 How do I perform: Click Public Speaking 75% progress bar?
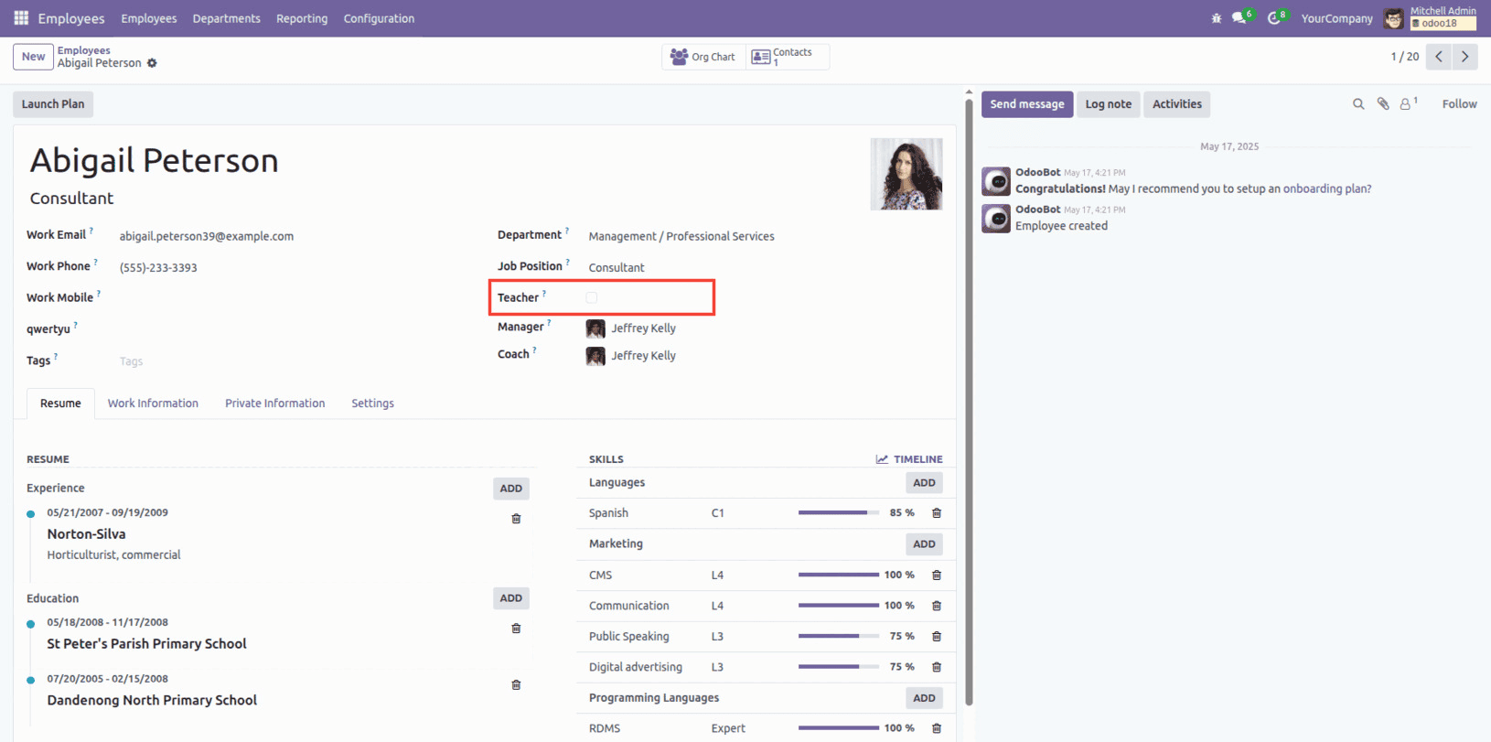tap(839, 637)
